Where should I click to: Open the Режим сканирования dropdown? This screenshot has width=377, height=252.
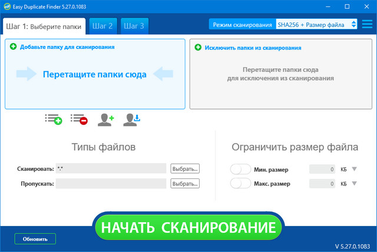coord(316,24)
